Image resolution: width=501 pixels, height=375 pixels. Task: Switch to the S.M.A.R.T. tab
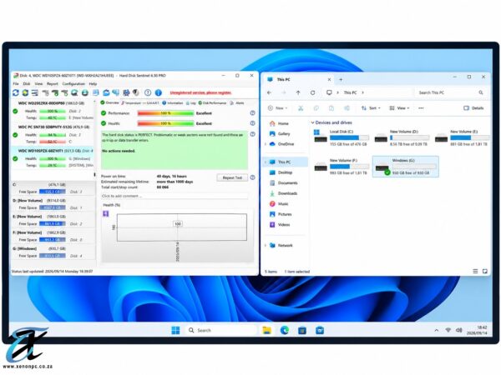(x=151, y=103)
